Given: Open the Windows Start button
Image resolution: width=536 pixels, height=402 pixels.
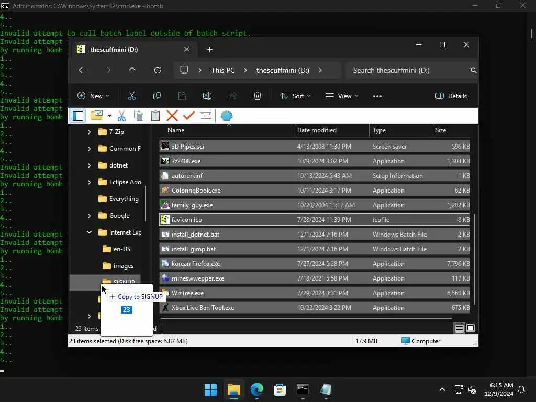Looking at the screenshot, I should (x=210, y=389).
